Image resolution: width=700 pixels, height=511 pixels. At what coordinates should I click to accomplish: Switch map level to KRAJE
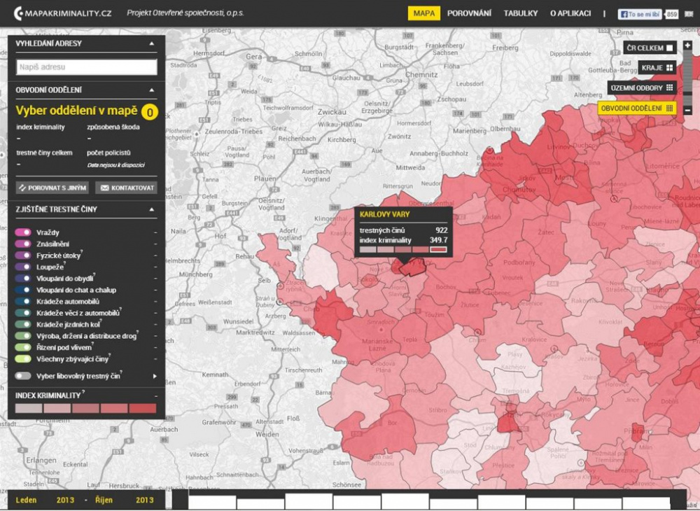coord(657,68)
